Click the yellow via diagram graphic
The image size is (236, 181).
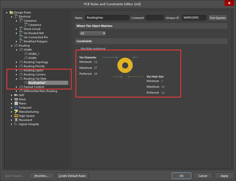point(125,65)
